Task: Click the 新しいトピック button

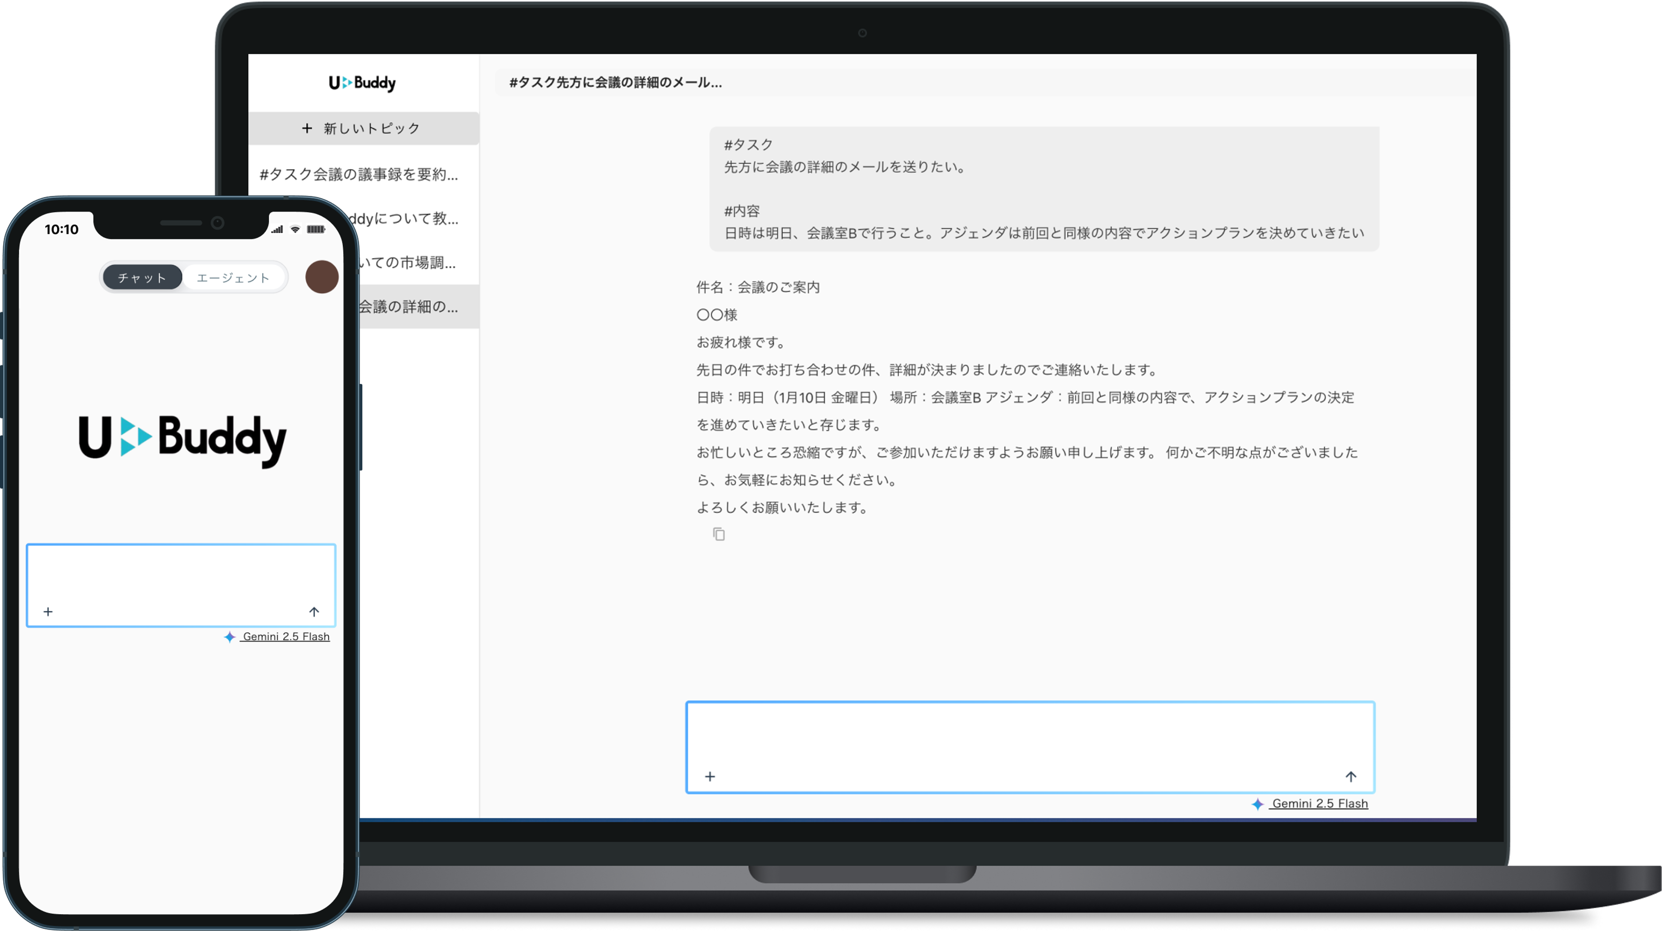Action: coord(362,129)
